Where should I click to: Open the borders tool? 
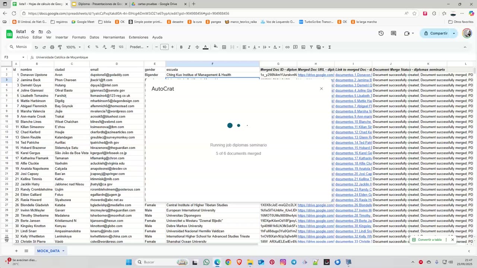(224, 47)
